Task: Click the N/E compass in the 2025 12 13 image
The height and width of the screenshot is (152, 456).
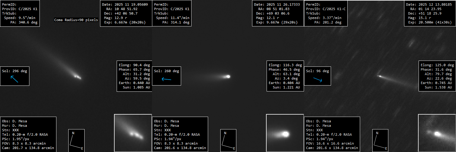Action: tap(380, 140)
